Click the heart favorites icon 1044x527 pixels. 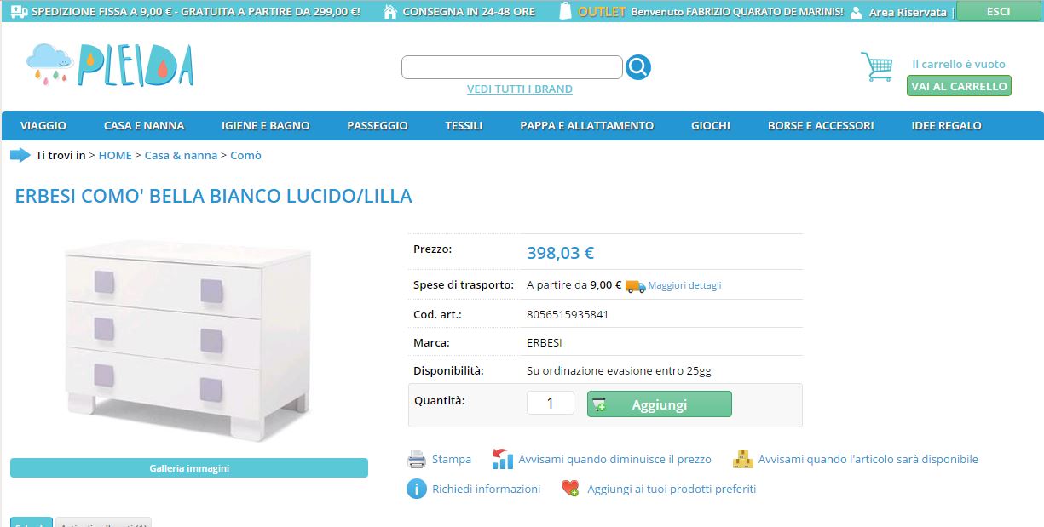(571, 489)
